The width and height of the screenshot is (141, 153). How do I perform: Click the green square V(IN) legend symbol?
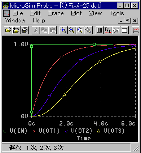coord(5,131)
